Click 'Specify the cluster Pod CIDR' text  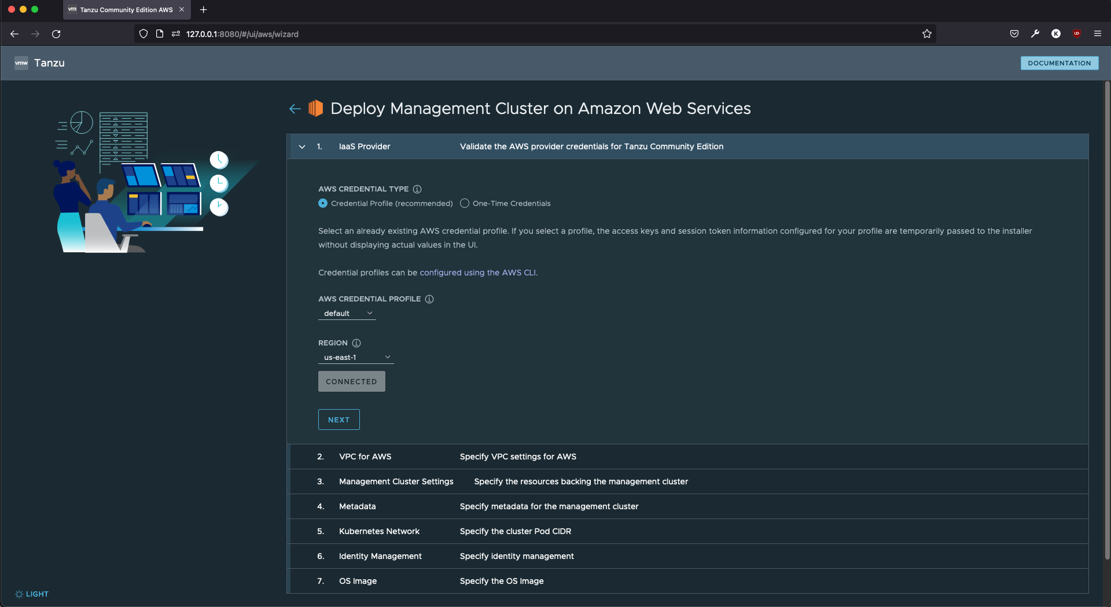tap(516, 532)
